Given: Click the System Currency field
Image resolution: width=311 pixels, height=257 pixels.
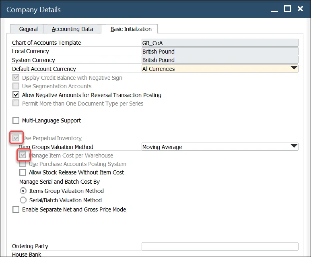Looking at the screenshot, I should coord(220,60).
